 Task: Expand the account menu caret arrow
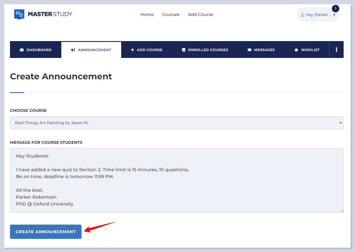[334, 15]
